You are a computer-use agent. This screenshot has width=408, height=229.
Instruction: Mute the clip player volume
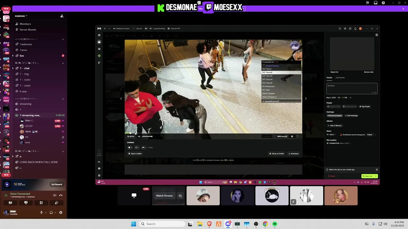coord(139,136)
